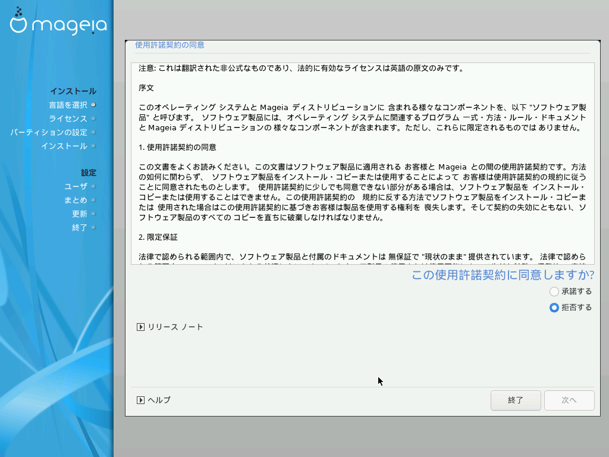609x457 pixels.
Task: Click the bullet next to 言語を選択
Action: pos(93,105)
